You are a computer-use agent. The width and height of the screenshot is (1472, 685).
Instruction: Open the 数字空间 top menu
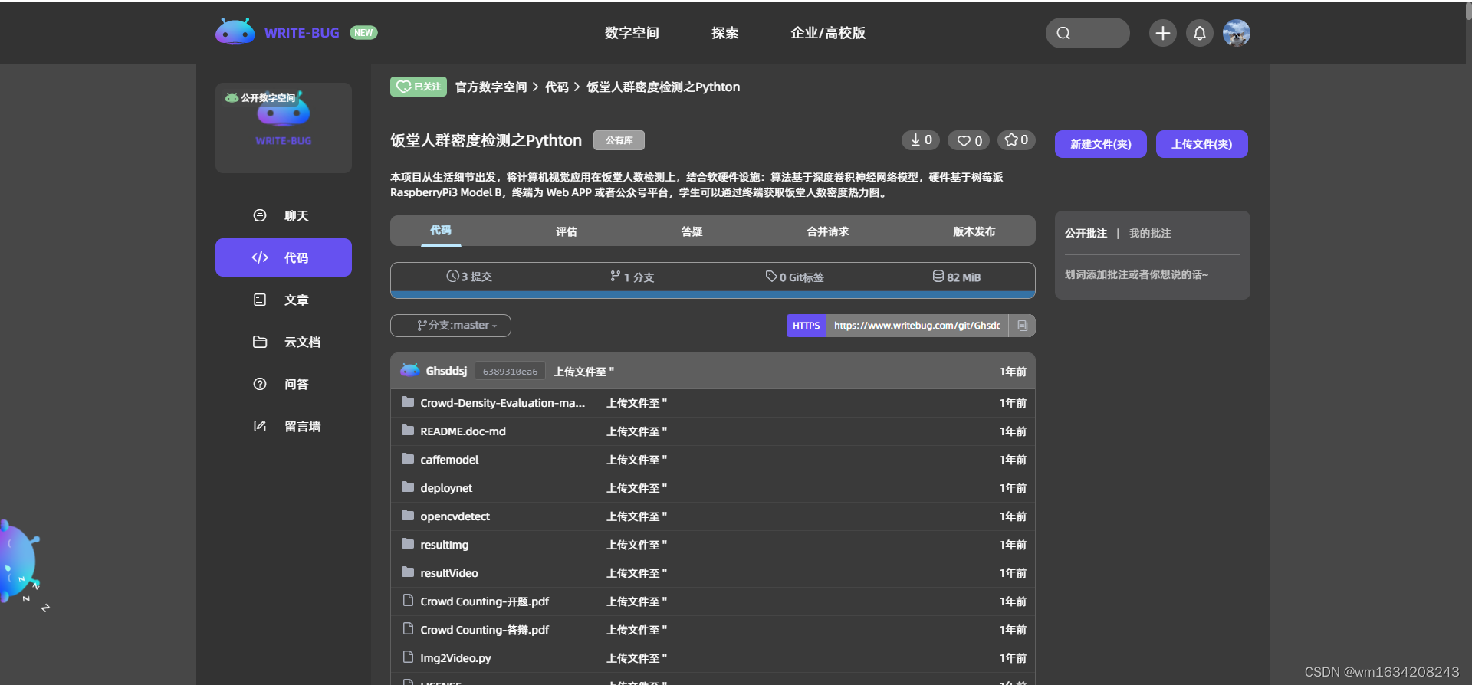(632, 33)
